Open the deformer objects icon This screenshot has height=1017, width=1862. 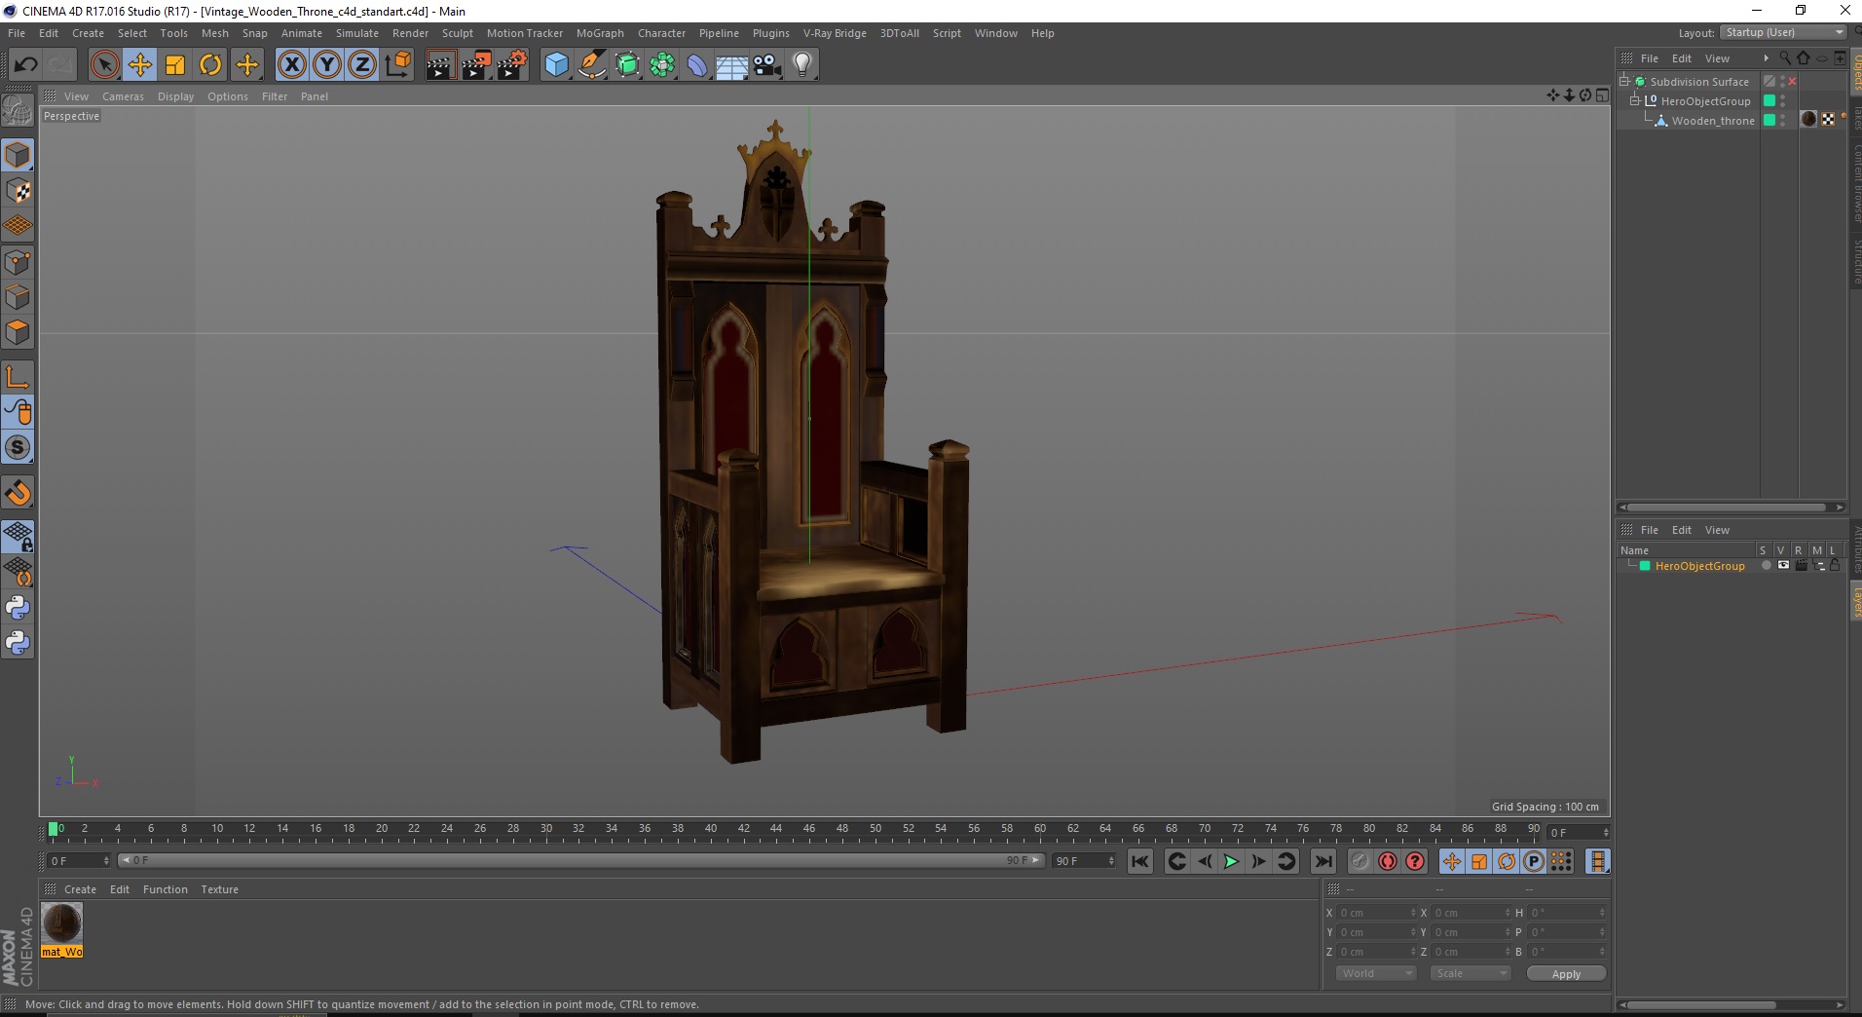(698, 65)
